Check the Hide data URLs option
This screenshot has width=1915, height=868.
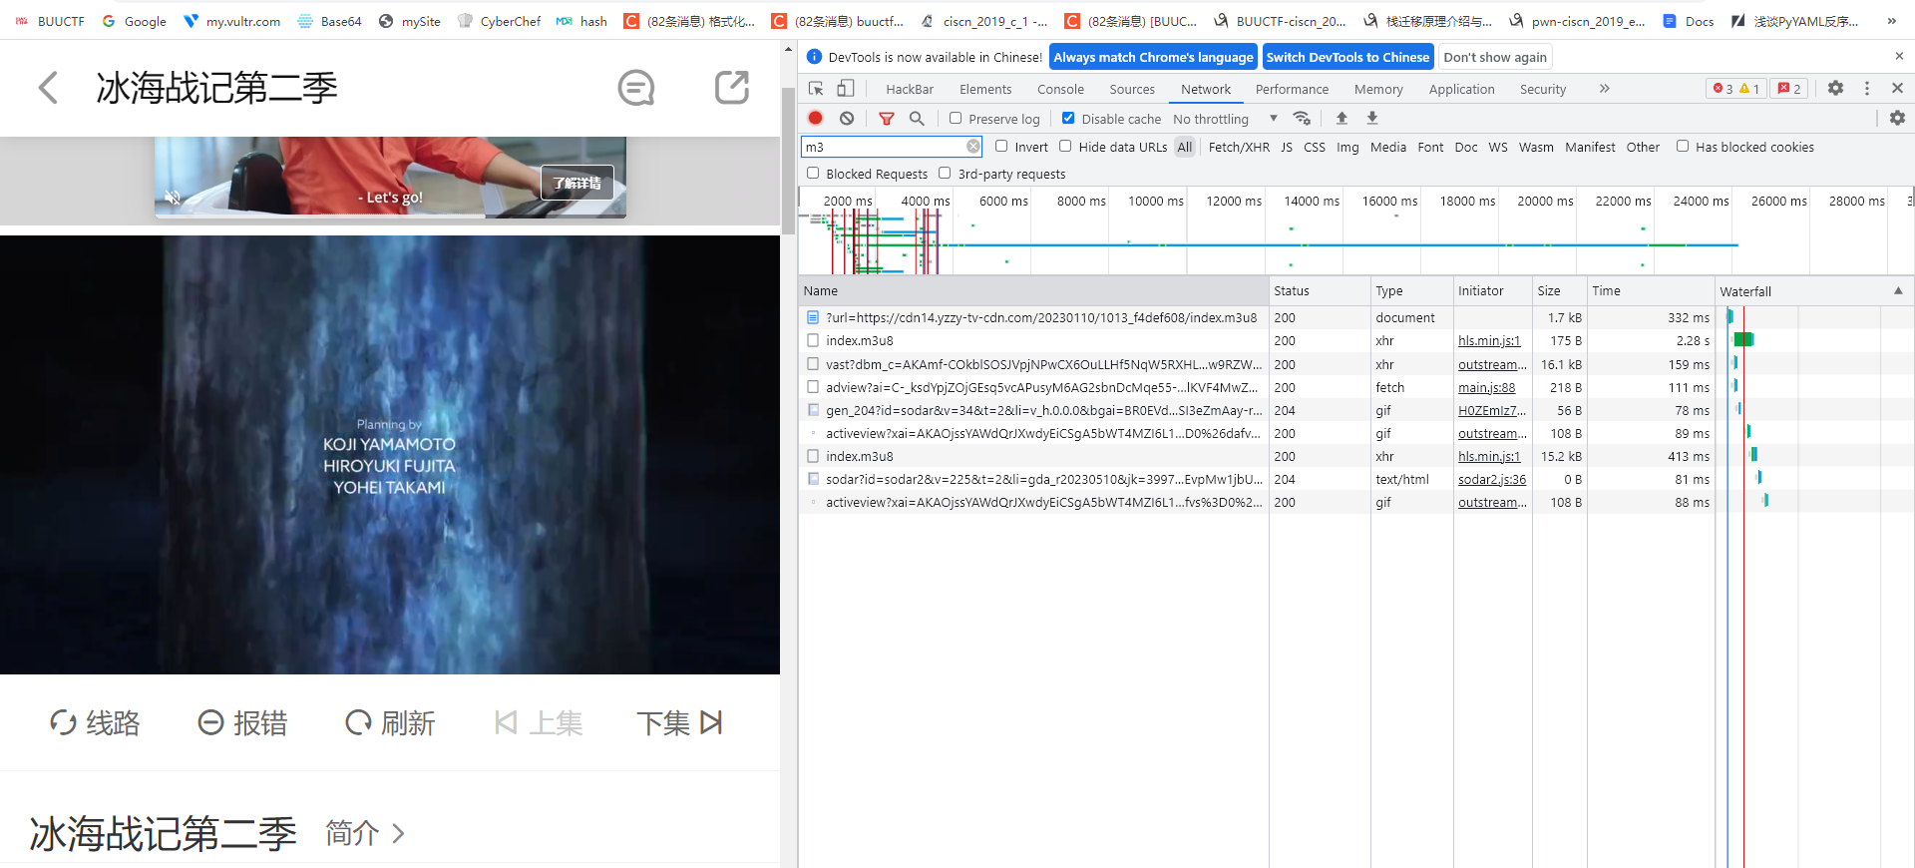(1065, 147)
